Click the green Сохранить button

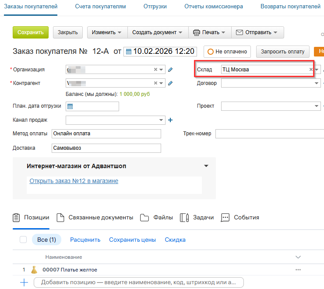click(31, 32)
